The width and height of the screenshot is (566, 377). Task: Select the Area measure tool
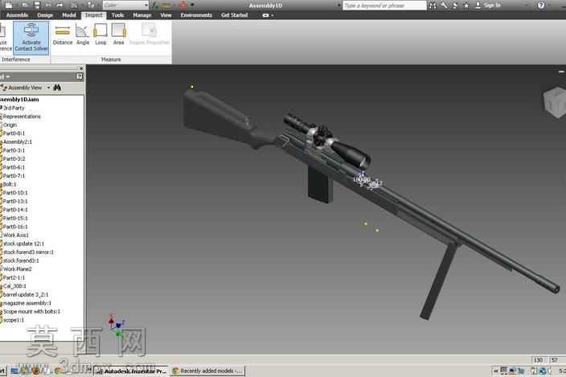click(x=118, y=35)
